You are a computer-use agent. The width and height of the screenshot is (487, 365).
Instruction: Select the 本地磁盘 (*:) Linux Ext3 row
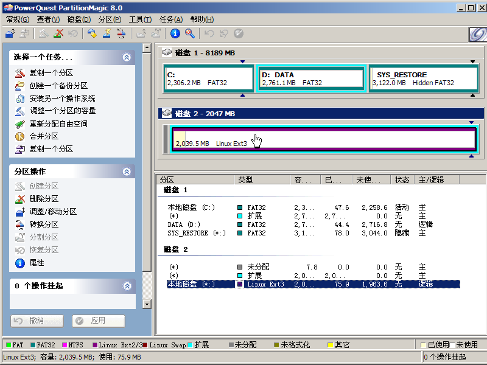313,284
